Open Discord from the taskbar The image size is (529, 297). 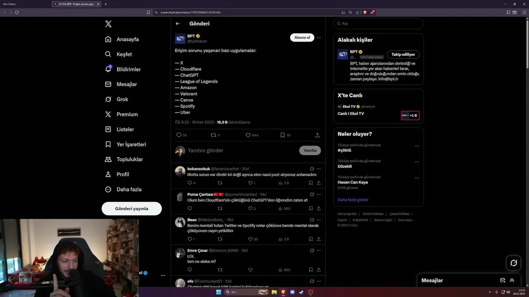[292, 292]
